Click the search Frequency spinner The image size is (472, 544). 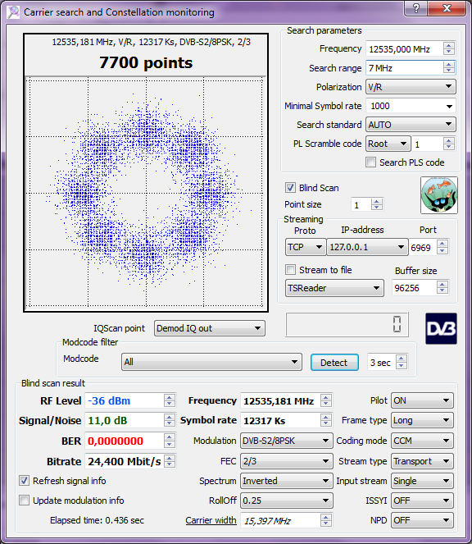point(449,49)
